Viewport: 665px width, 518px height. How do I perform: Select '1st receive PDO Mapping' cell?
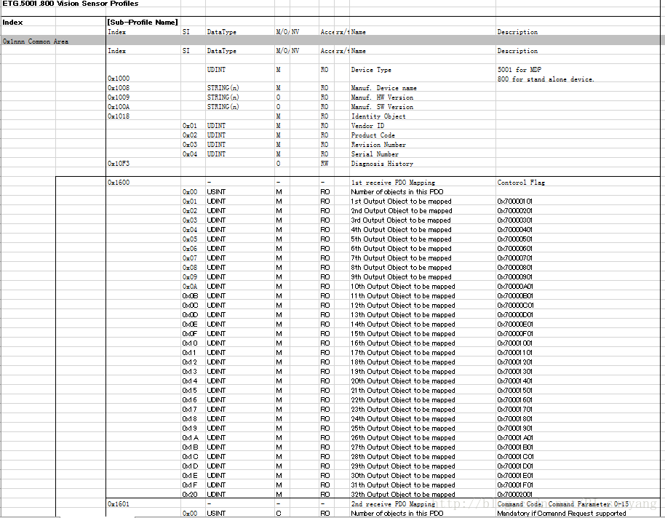393,183
